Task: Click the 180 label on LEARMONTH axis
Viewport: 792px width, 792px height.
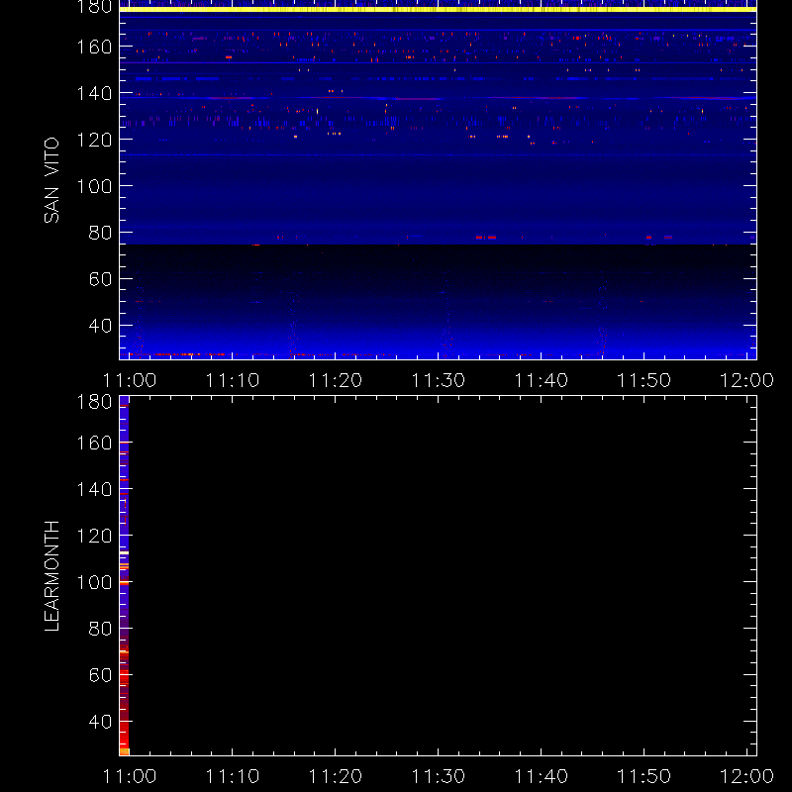Action: point(94,402)
